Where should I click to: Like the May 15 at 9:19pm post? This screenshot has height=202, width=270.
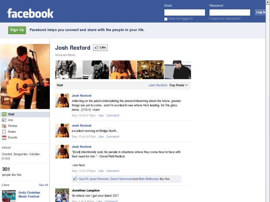pyautogui.click(x=101, y=115)
